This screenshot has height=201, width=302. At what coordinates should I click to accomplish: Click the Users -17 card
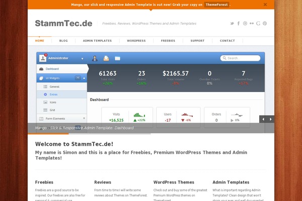point(178,117)
